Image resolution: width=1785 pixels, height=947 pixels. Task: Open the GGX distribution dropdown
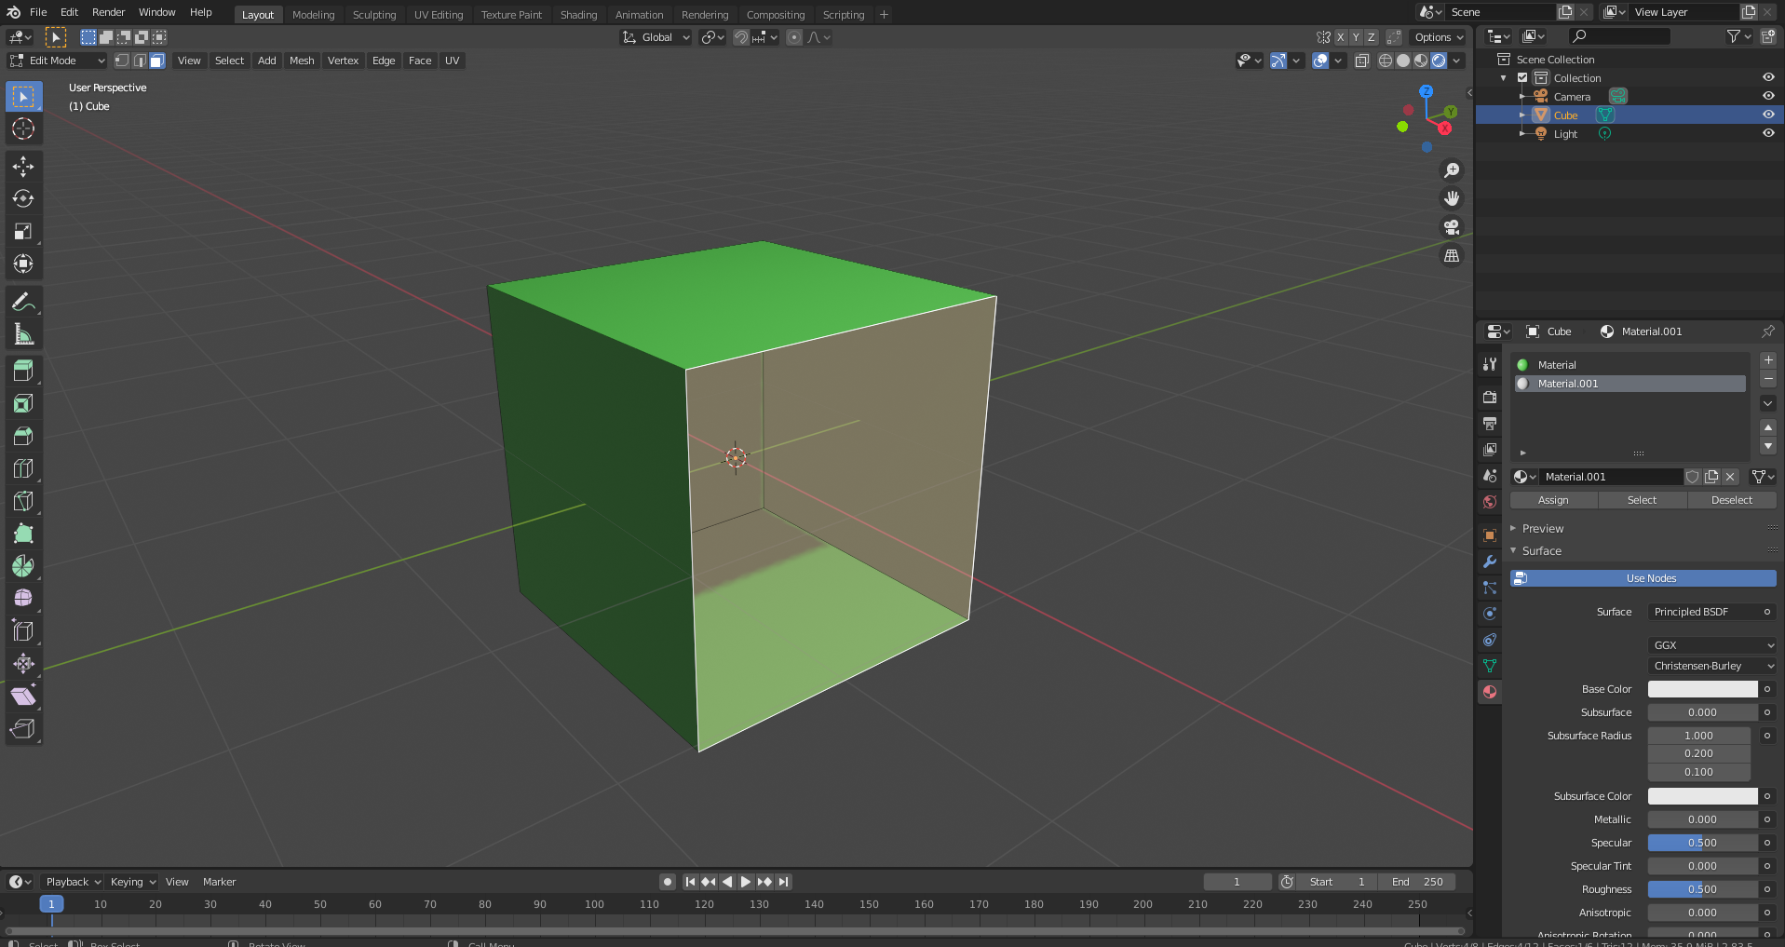click(x=1711, y=645)
